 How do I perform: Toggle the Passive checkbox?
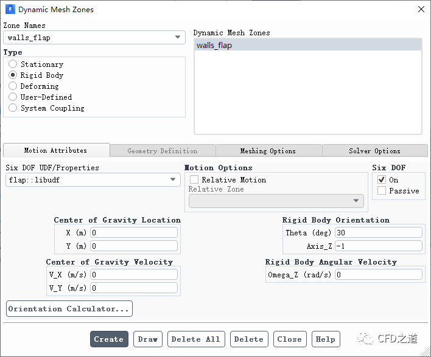[x=382, y=191]
